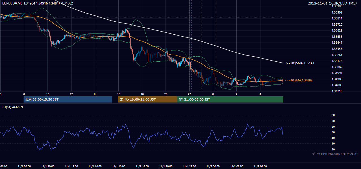Click price axis value 1.35173
This screenshot has width=361, height=169.
click(337, 61)
